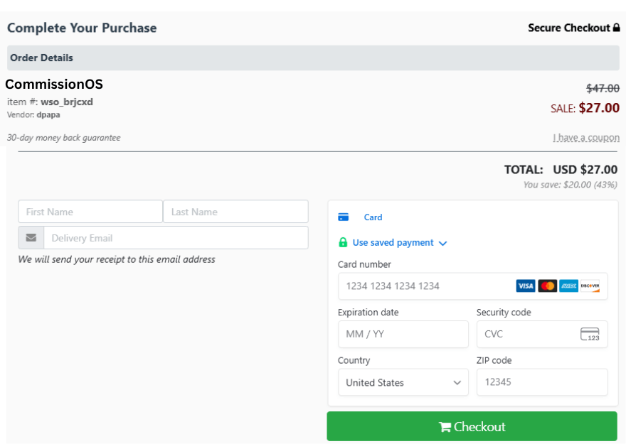The height and width of the screenshot is (444, 626).
Task: Click the American Express logo icon
Action: [568, 286]
